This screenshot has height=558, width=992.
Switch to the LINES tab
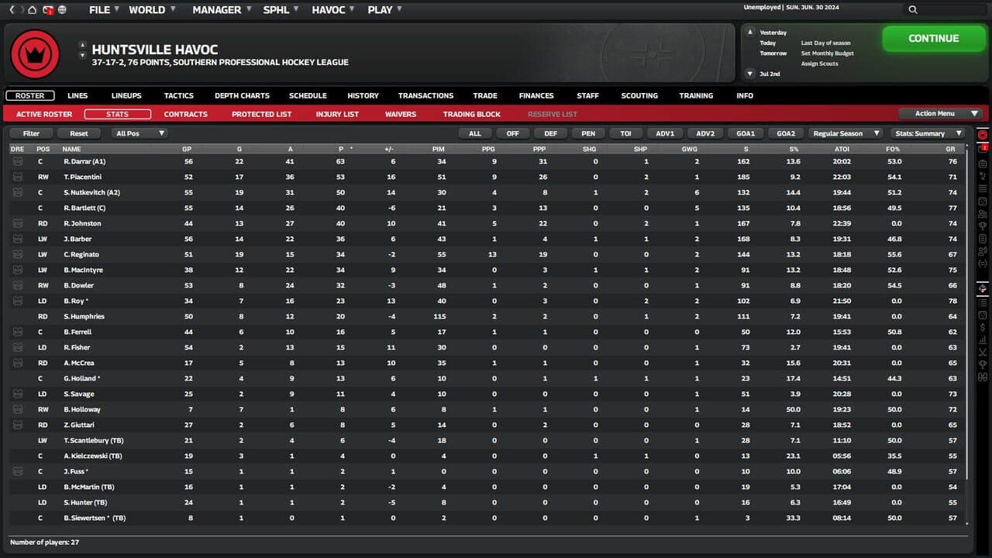(x=77, y=96)
